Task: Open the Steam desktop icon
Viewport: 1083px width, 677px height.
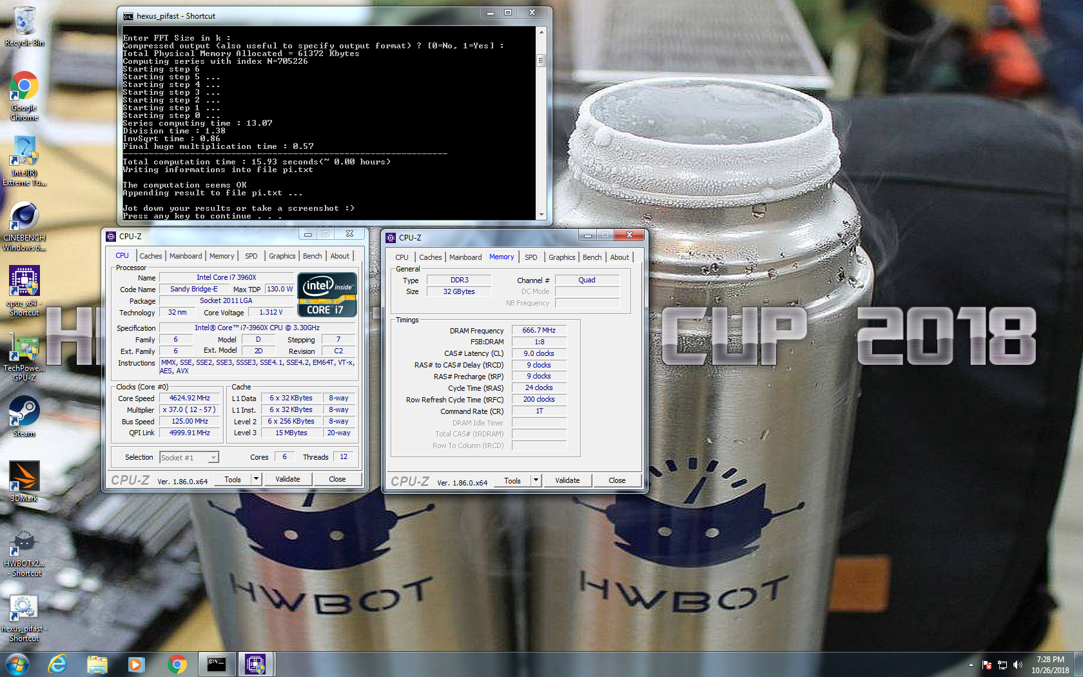Action: click(24, 417)
